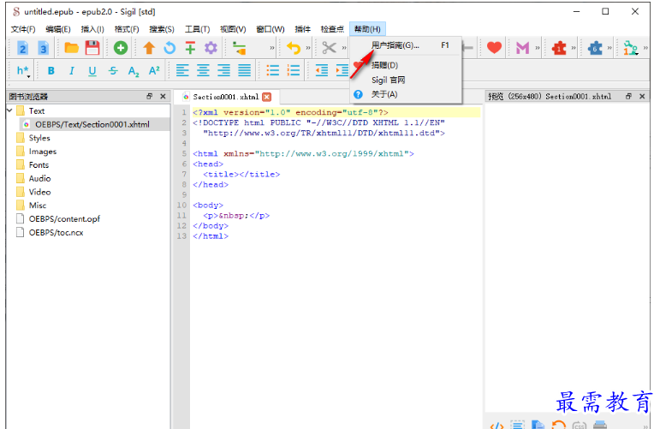
Task: Select the 用户指南(G) help menu entry
Action: point(395,45)
